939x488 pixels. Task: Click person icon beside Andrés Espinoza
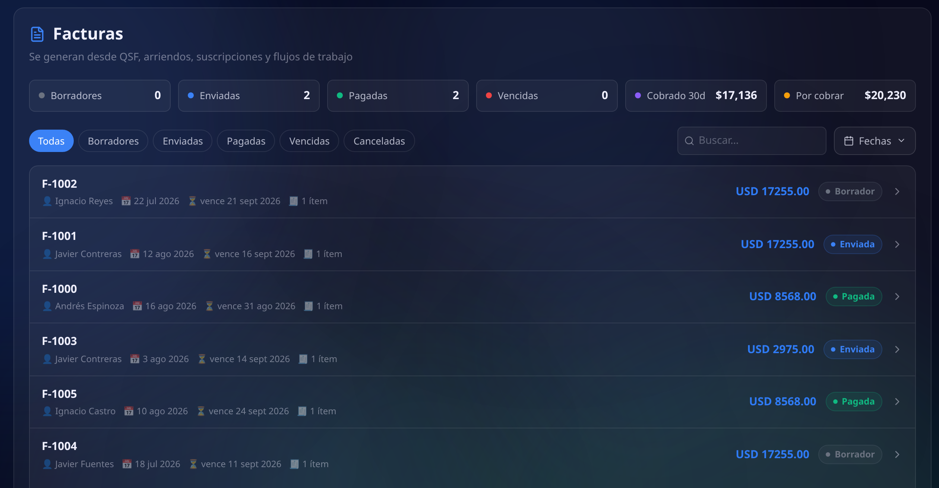[47, 306]
